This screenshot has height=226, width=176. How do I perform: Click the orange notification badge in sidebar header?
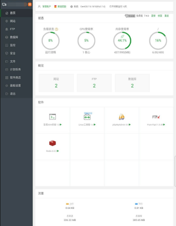[30, 4]
